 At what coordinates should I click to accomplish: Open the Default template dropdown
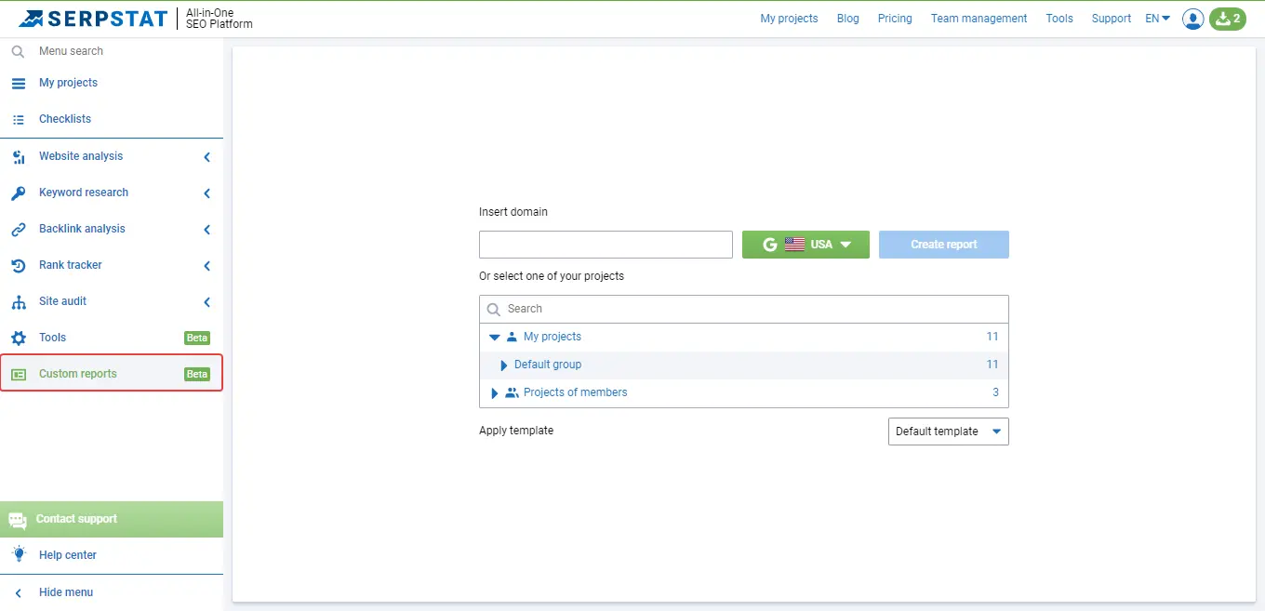click(947, 431)
